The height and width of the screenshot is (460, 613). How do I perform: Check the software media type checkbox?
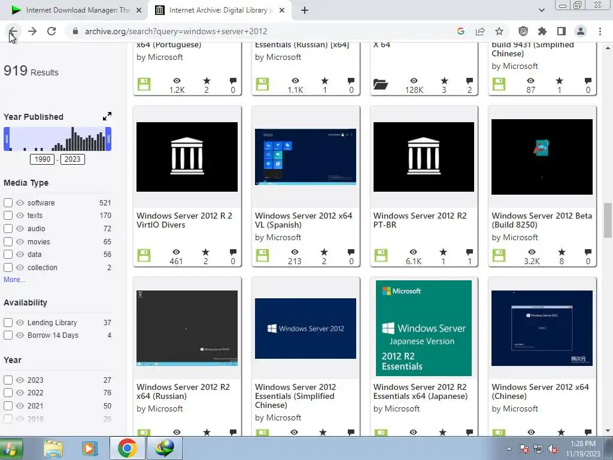(x=8, y=202)
